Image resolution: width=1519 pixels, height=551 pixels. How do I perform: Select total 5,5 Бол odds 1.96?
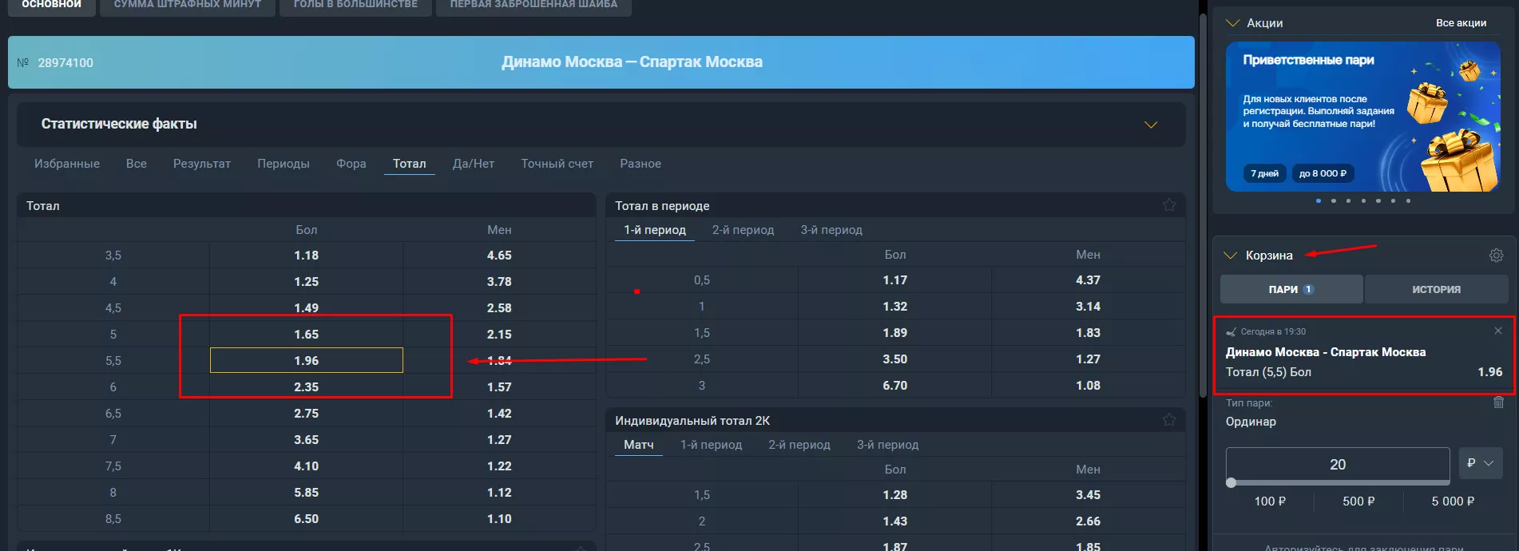click(306, 360)
